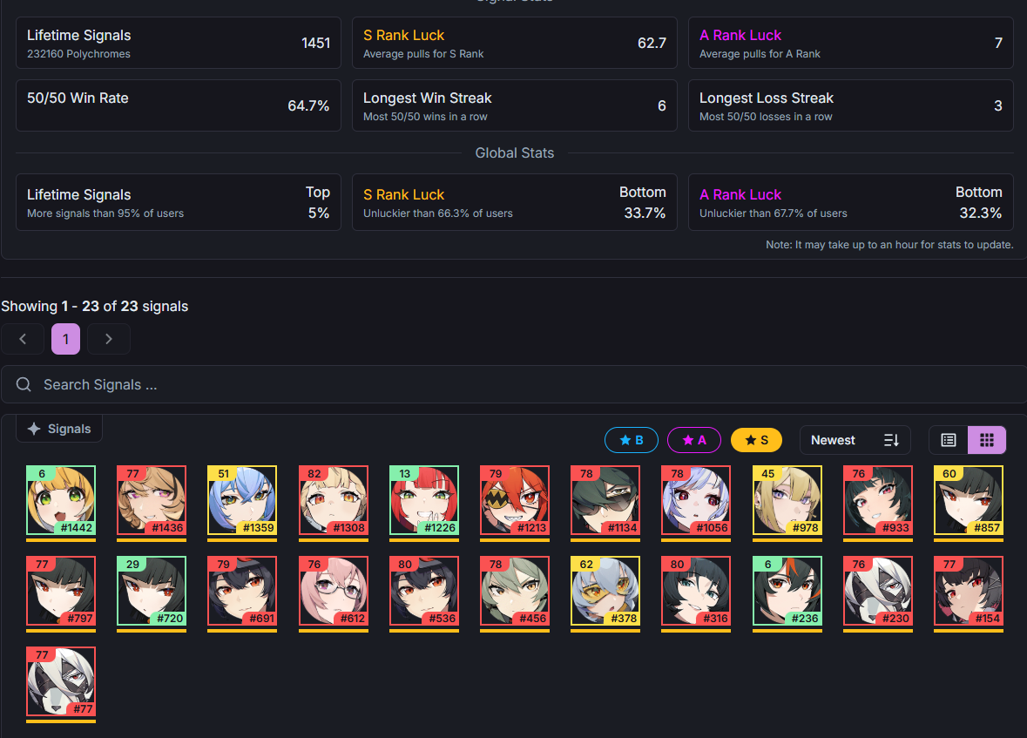Select global Lifetime Signals Top 5% card

point(179,202)
